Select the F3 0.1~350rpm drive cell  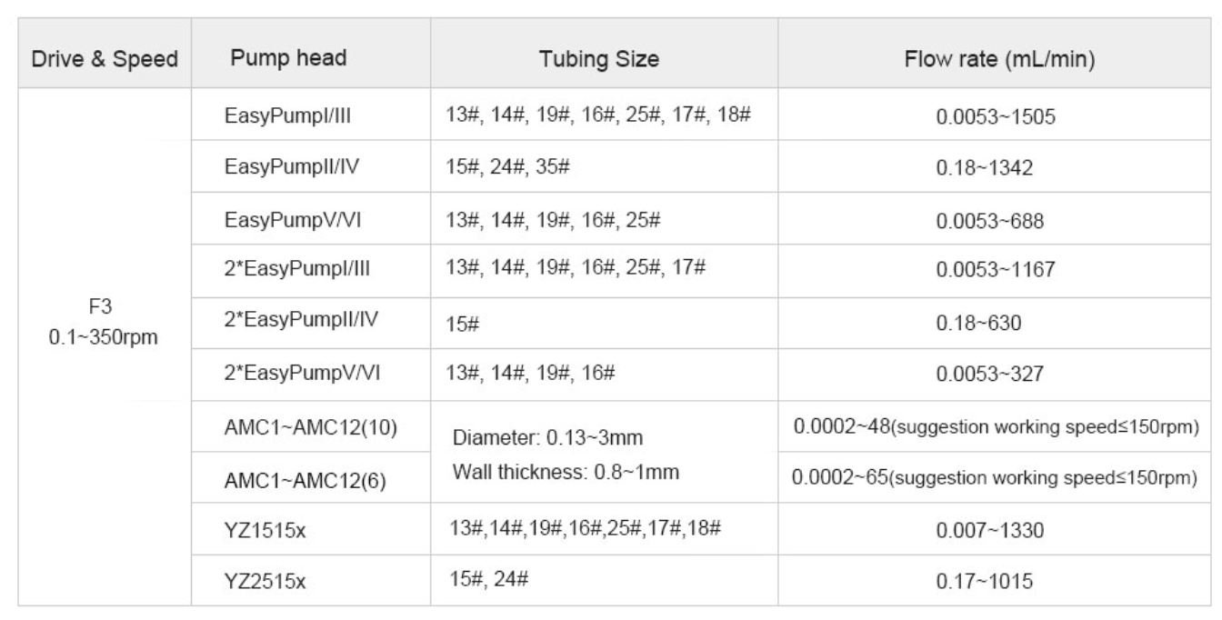click(x=105, y=322)
